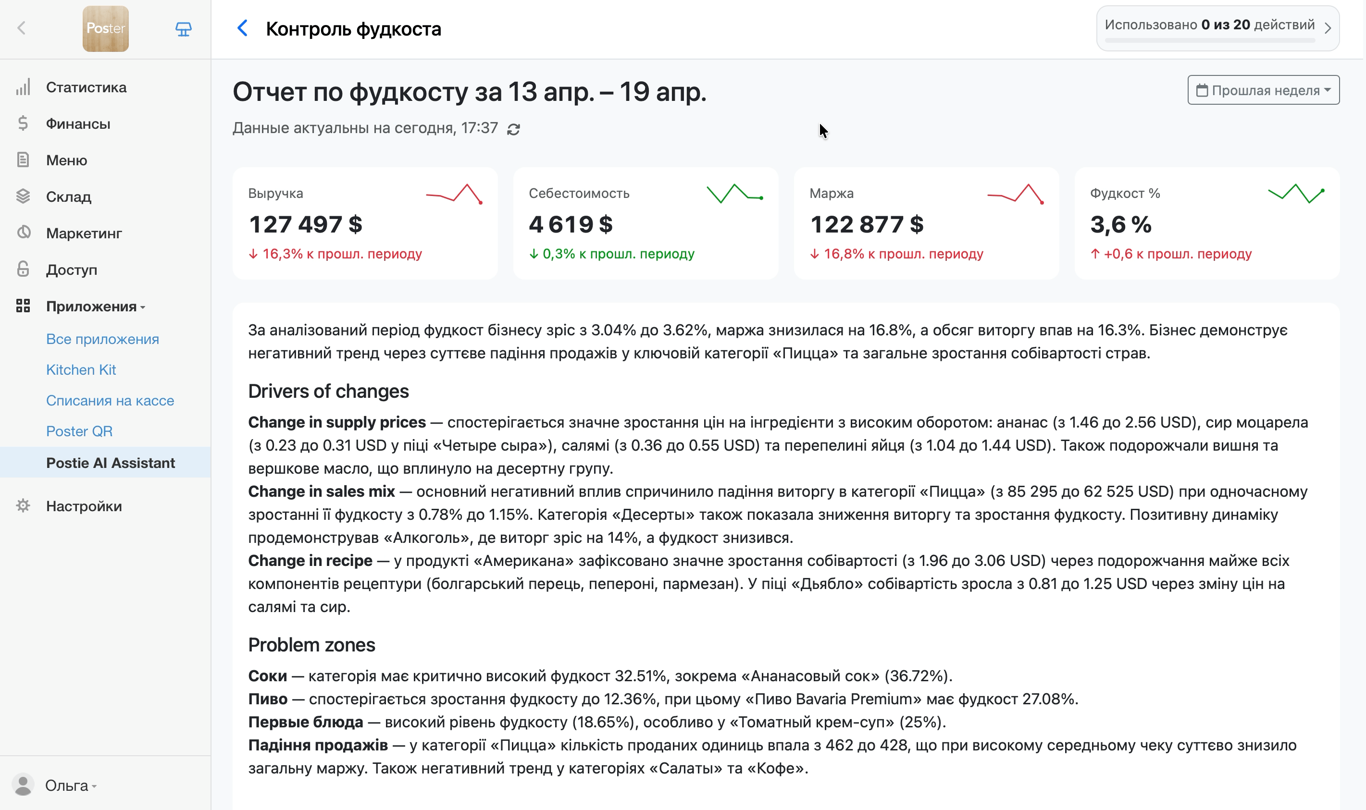Go to Списания на кассе

110,401
